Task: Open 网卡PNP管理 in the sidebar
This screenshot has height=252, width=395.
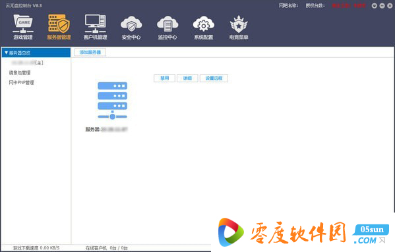Action: 21,82
